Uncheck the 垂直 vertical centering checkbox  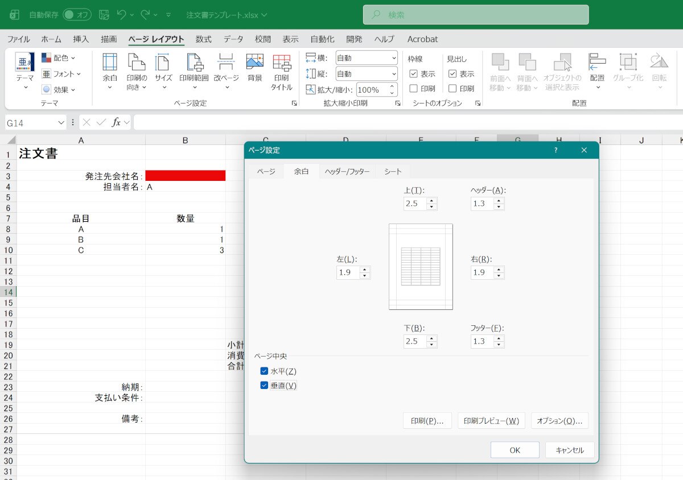pyautogui.click(x=264, y=386)
